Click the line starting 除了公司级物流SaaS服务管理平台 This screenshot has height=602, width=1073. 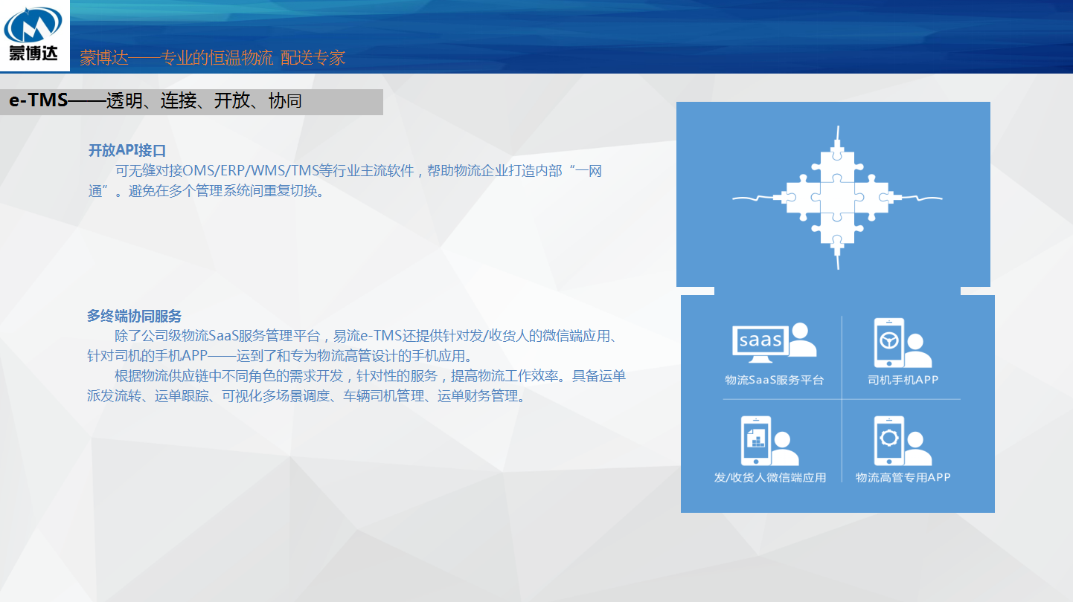(x=365, y=336)
